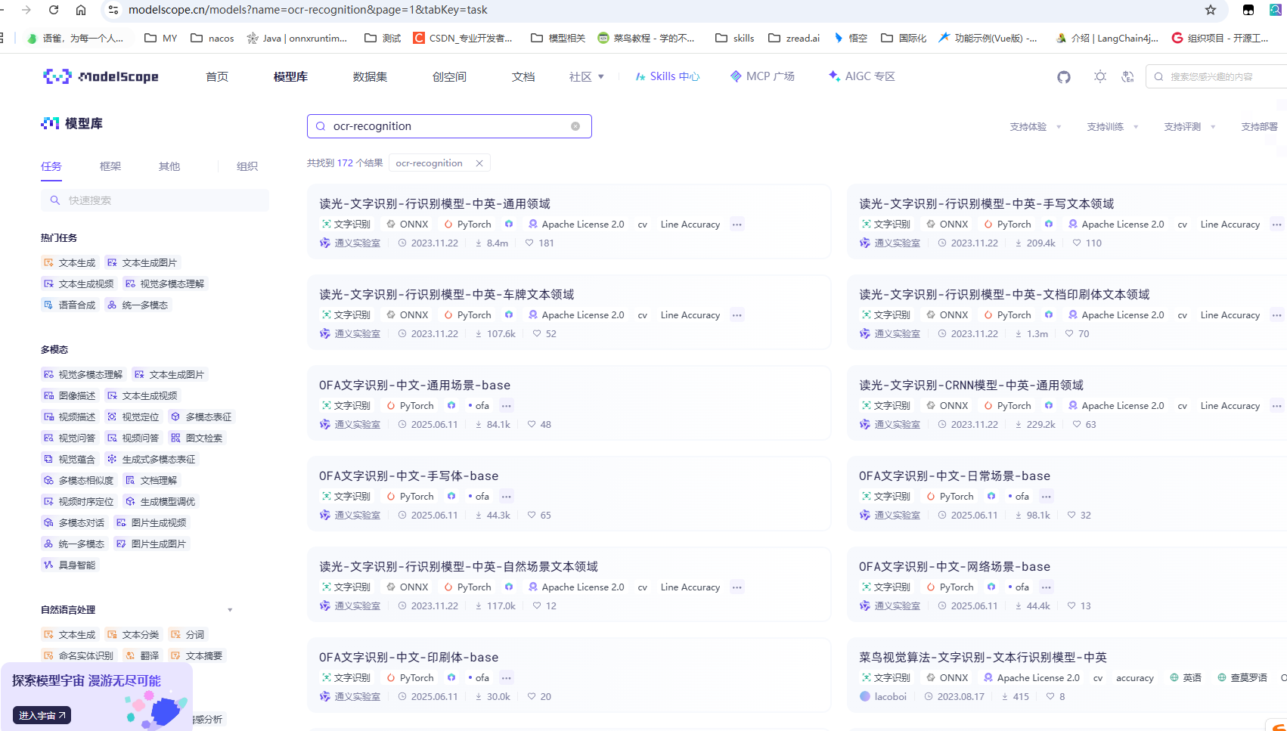Clear the ocr-recognition search field
Viewport: 1287px width, 731px height.
coord(575,126)
